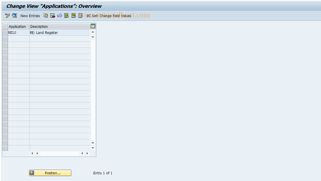
Task: Click the bottom vertical scroll up arrow
Action: click(93, 143)
